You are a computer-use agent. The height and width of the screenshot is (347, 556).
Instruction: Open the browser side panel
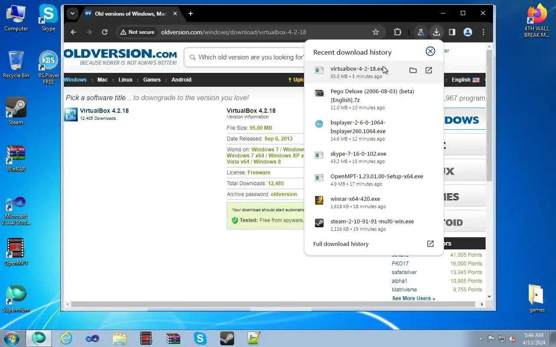click(452, 32)
